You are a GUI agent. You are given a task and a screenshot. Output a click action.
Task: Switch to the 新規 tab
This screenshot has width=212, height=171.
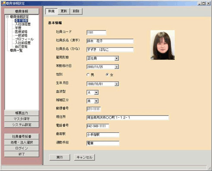tap(51, 11)
